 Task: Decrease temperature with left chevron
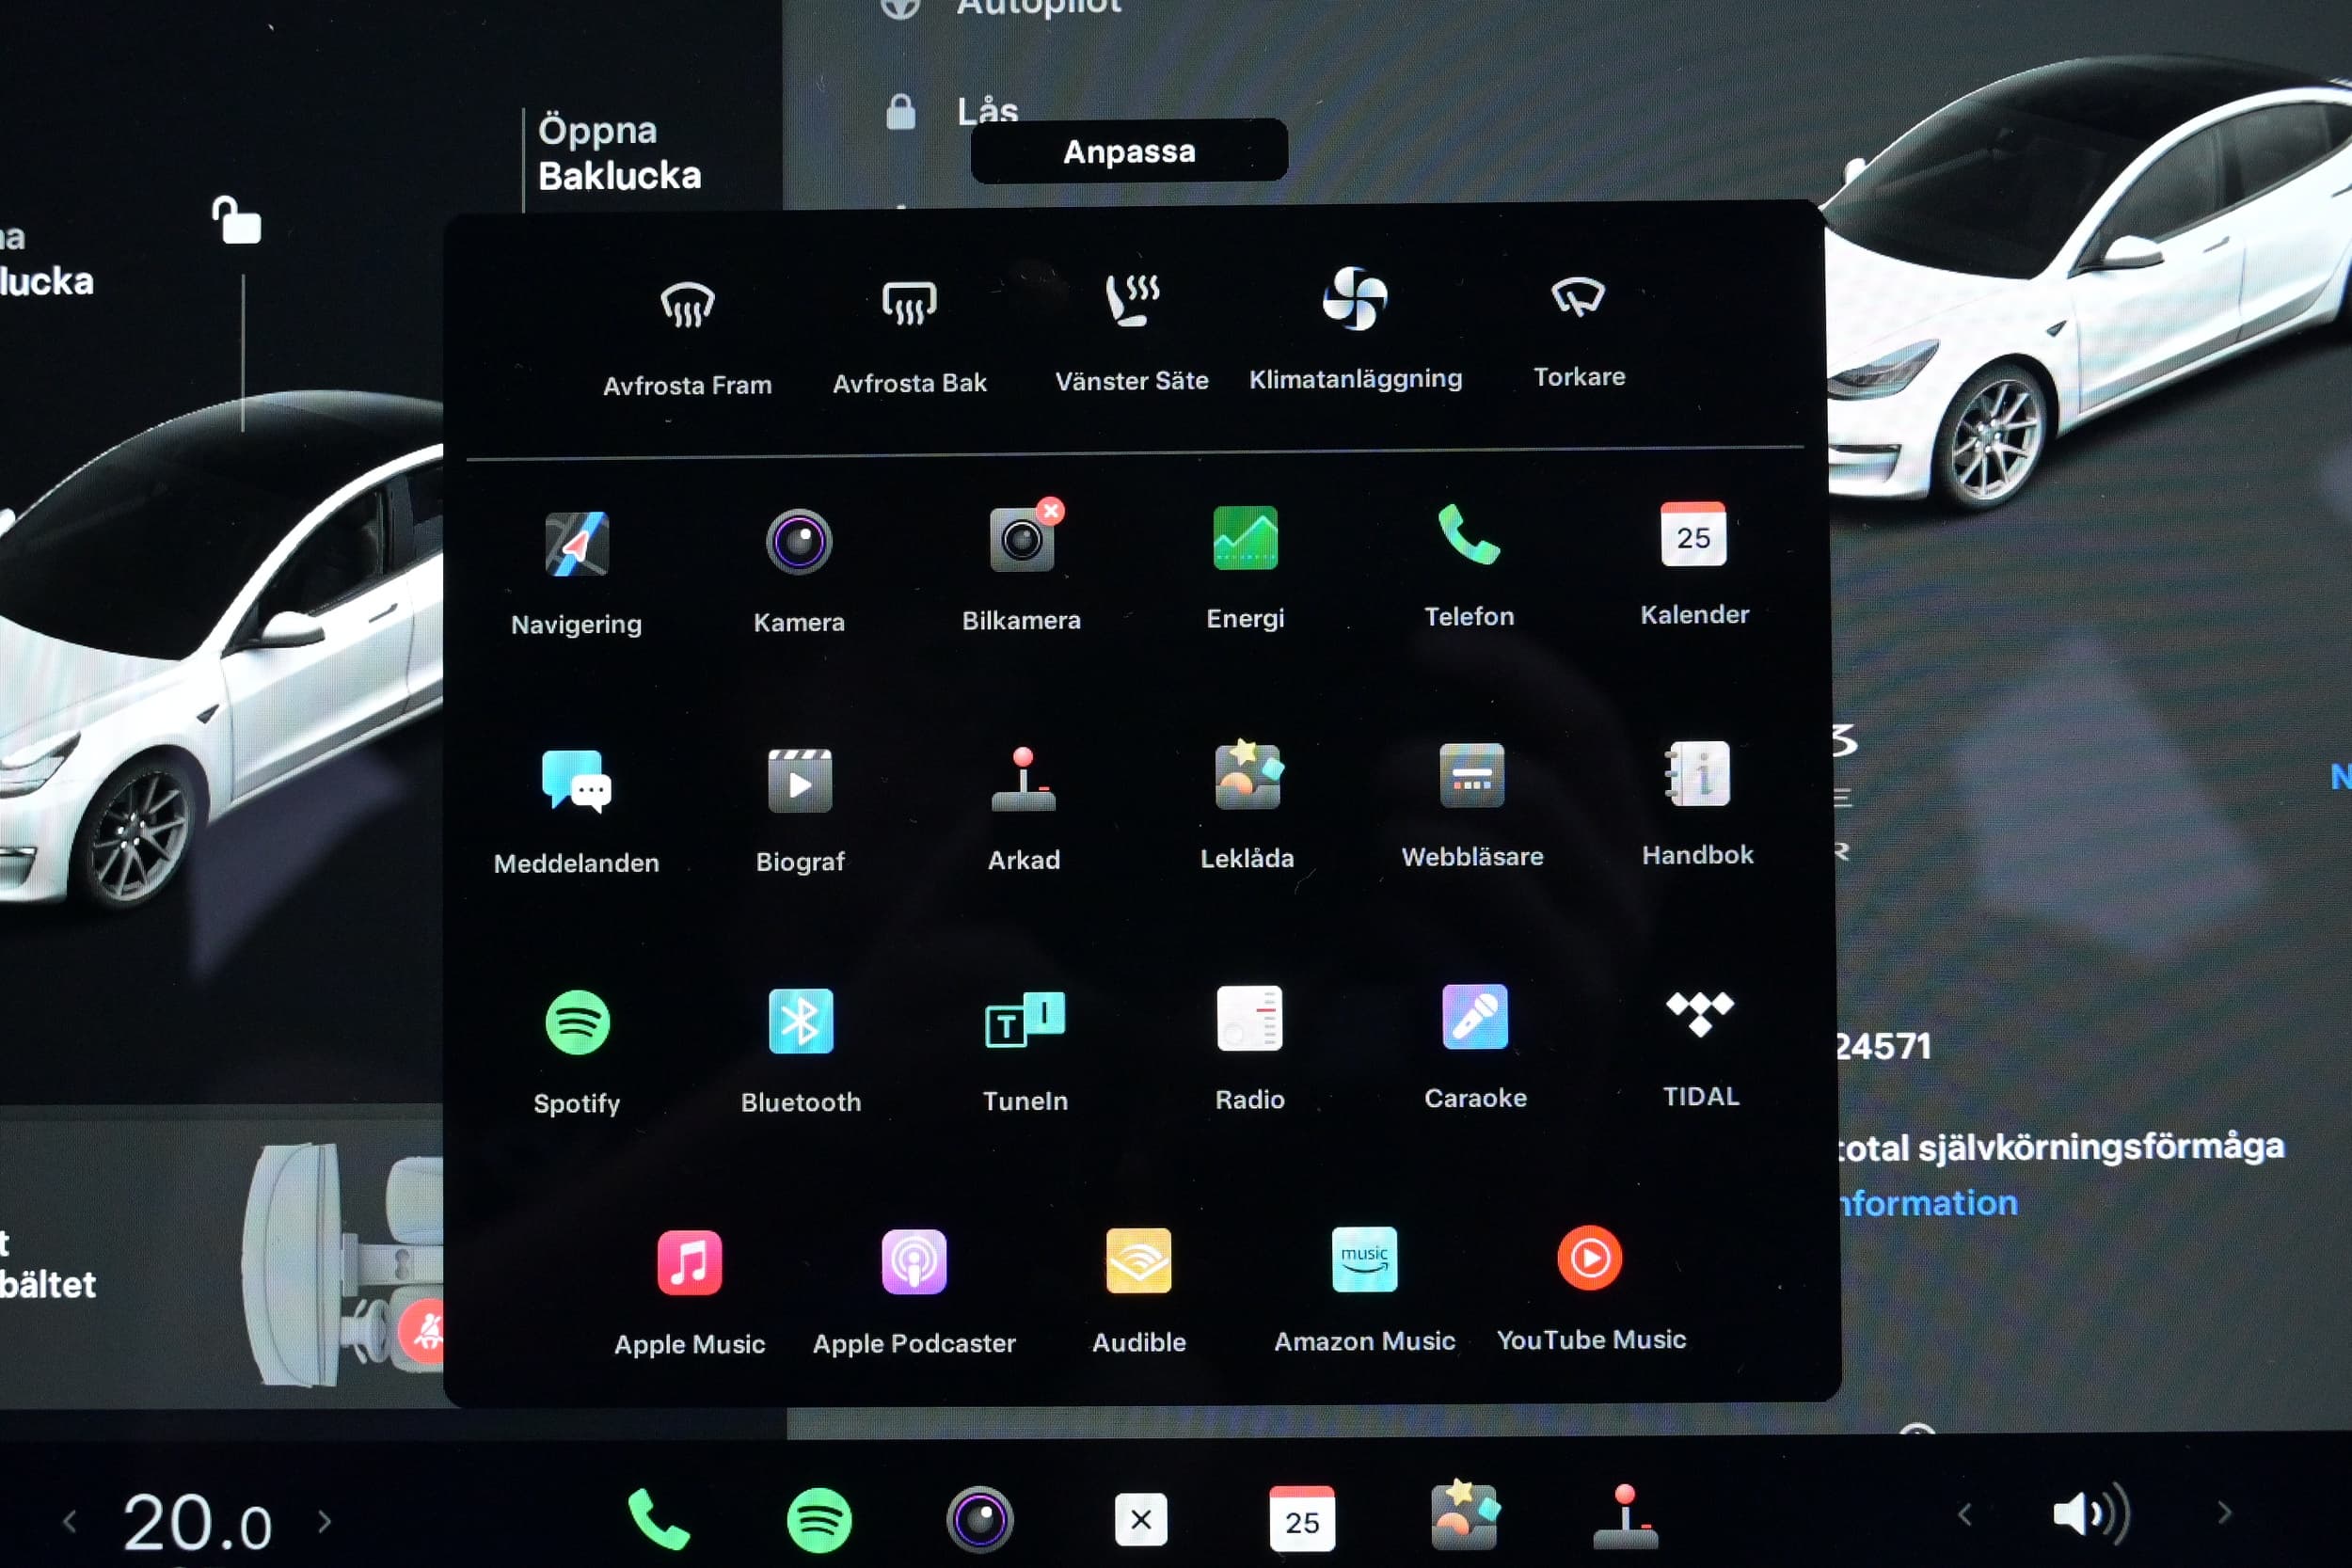[x=69, y=1522]
